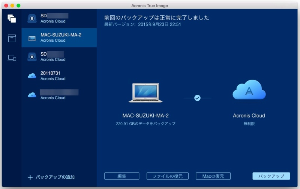Select the first SD backup in list

click(x=59, y=18)
